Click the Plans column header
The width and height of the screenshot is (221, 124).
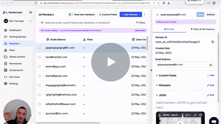[88, 40]
